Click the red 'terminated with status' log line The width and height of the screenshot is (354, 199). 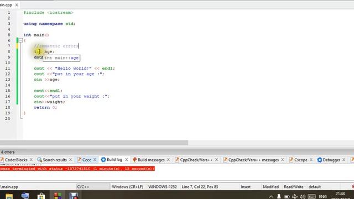click(x=77, y=169)
